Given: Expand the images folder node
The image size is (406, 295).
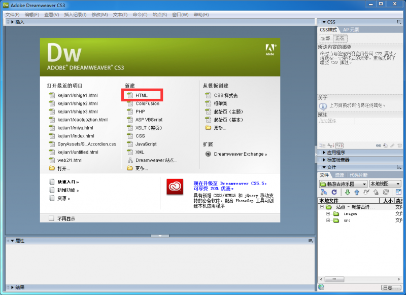Looking at the screenshot, I should pyautogui.click(x=328, y=214).
